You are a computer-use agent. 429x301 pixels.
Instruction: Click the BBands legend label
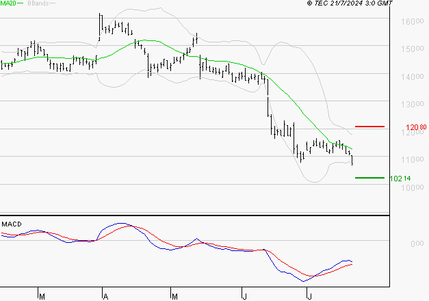click(38, 3)
